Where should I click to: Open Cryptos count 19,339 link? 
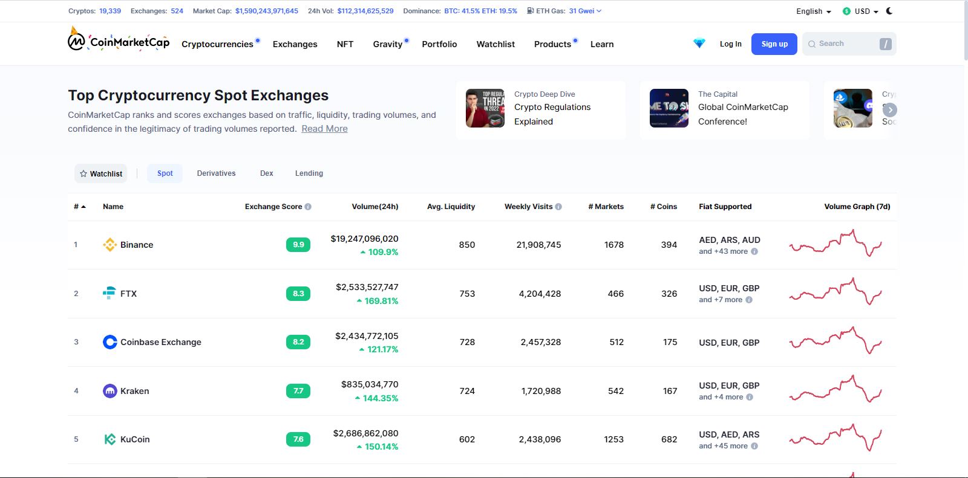110,11
